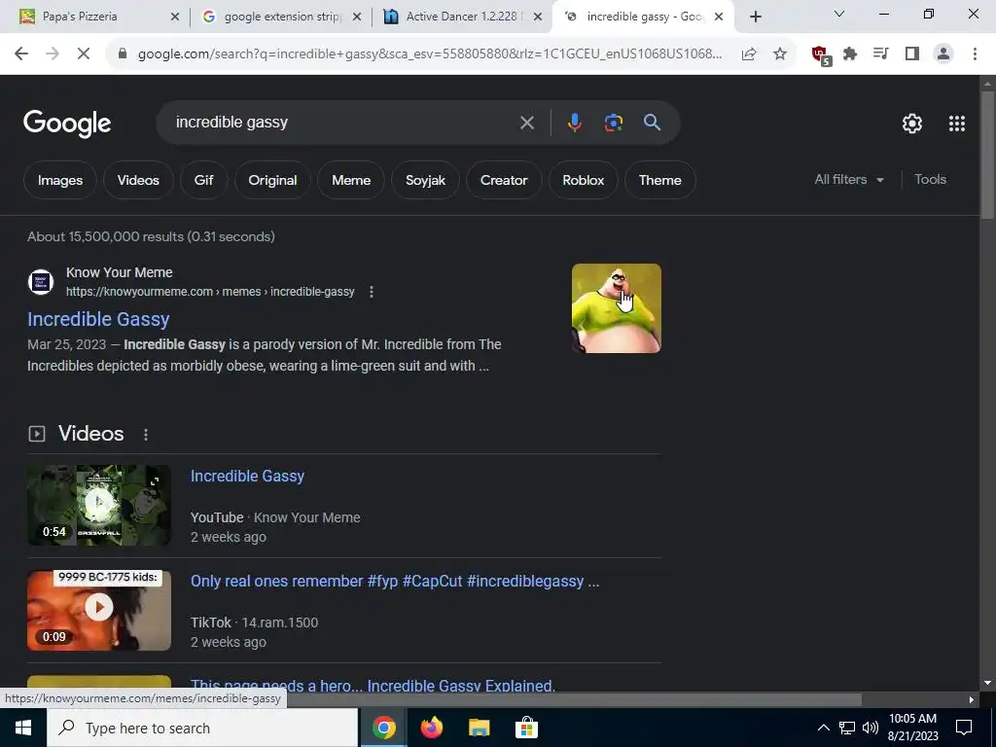The image size is (996, 747).
Task: Open Google quick settings gear
Action: 912,124
